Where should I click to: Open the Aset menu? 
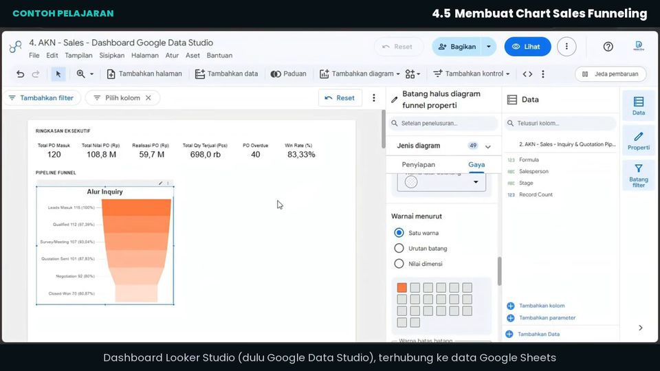coord(192,56)
